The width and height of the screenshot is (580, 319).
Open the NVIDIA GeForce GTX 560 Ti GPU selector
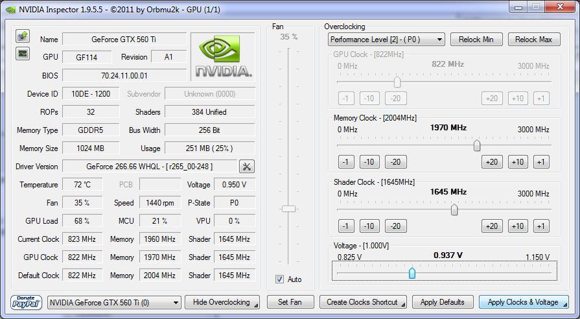(x=114, y=303)
